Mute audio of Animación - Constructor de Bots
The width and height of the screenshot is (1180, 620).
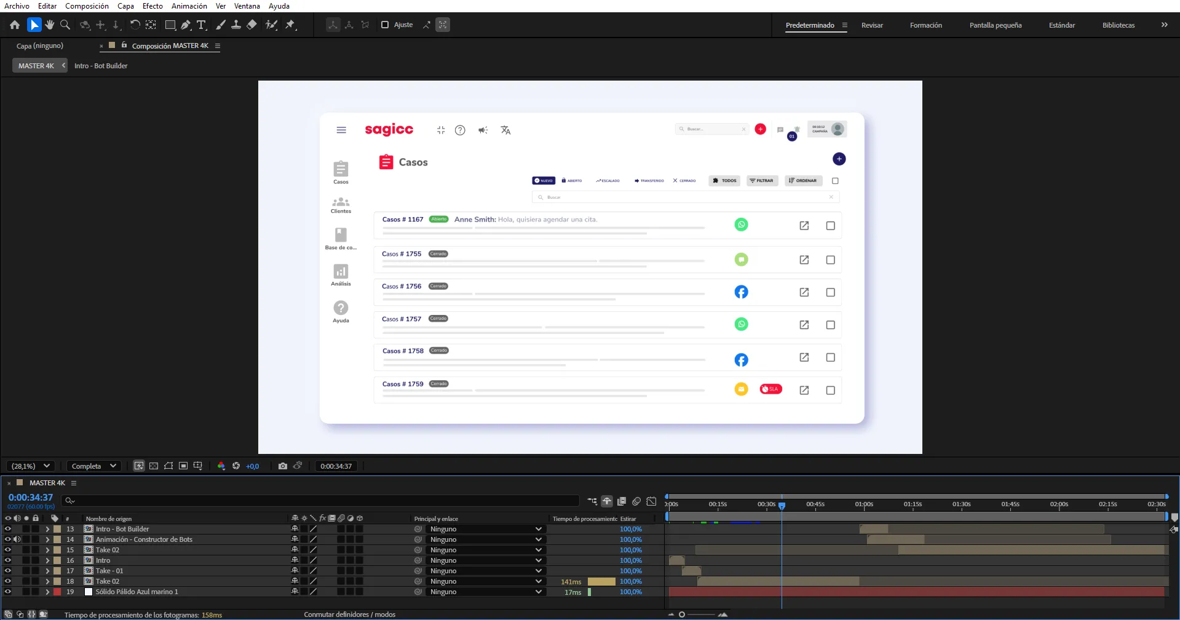point(17,539)
